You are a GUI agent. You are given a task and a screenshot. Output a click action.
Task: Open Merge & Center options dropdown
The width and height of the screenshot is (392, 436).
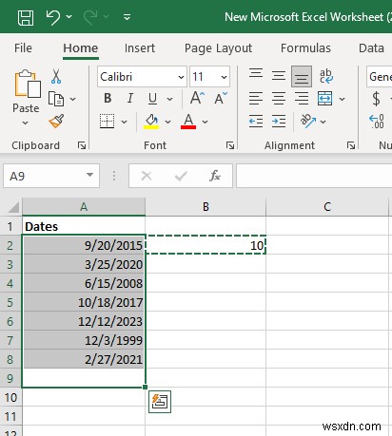[x=342, y=99]
